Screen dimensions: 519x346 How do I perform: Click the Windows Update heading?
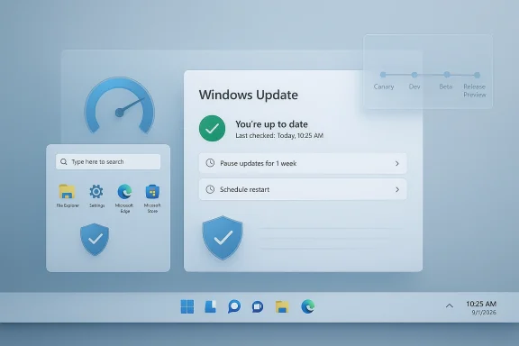tap(249, 95)
